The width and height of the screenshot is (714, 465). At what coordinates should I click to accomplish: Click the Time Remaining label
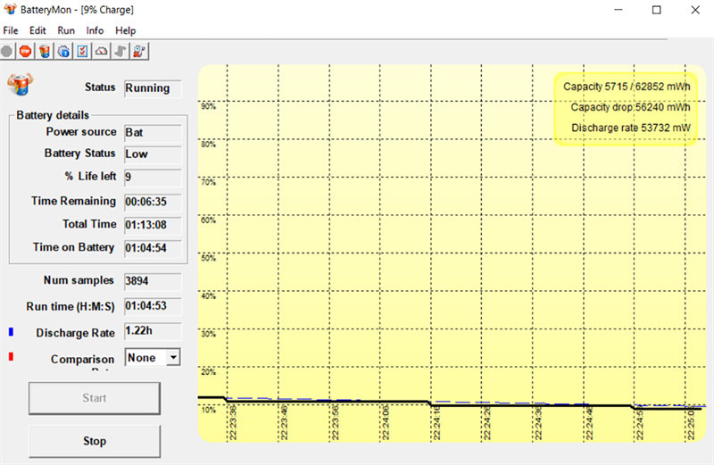tap(73, 201)
